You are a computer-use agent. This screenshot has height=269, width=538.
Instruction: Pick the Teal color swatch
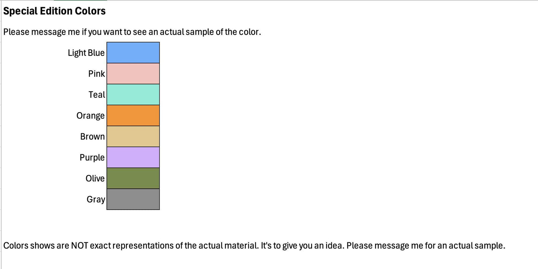133,94
